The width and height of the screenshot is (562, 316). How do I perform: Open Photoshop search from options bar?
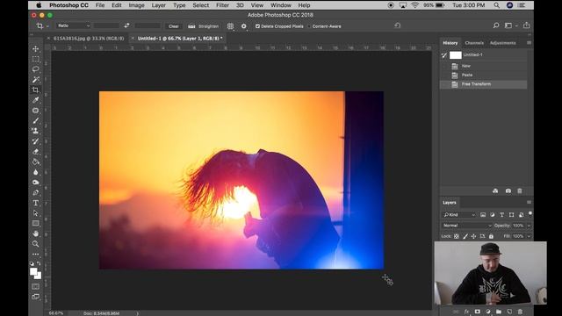click(x=496, y=25)
